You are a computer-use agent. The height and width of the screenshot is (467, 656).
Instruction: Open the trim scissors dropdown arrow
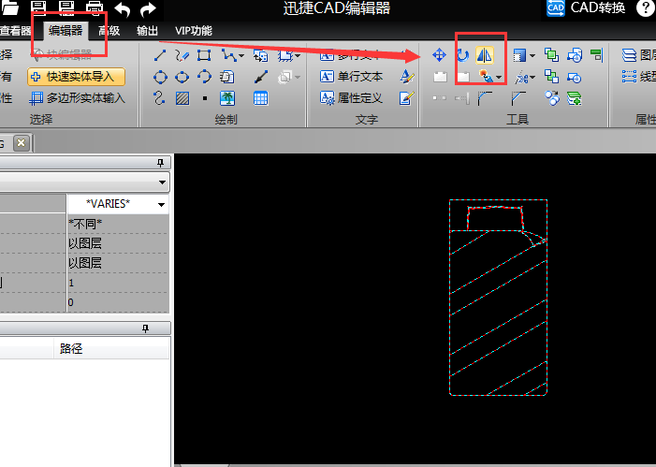click(x=532, y=78)
